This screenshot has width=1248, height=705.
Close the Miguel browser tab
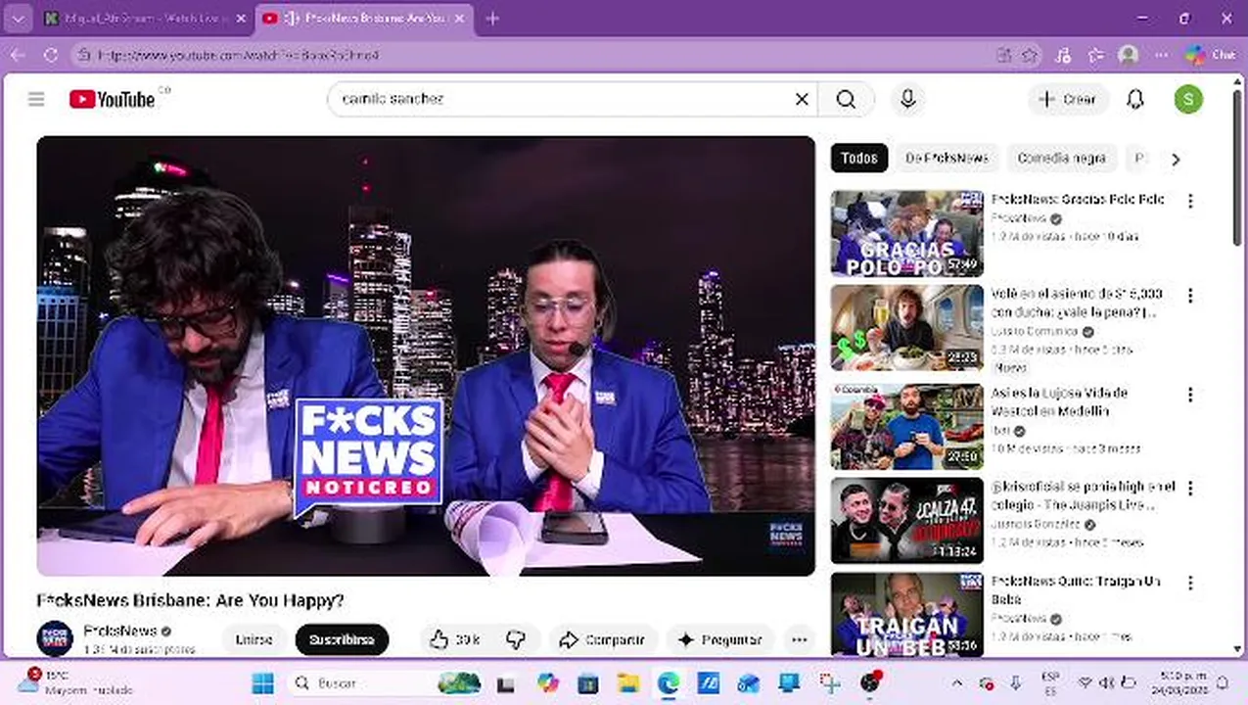(241, 19)
